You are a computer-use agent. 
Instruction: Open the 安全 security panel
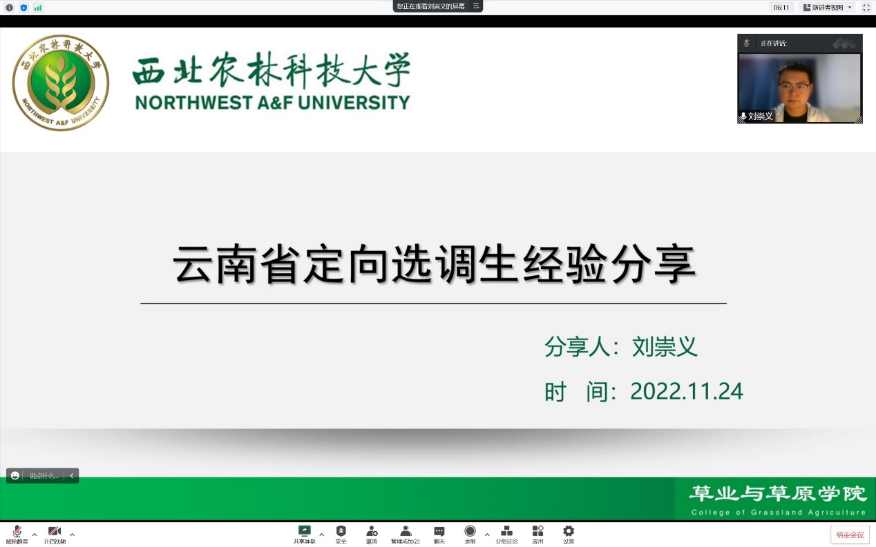pyautogui.click(x=340, y=533)
